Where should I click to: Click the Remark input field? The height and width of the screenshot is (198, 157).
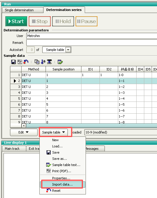pyautogui.click(x=92, y=43)
